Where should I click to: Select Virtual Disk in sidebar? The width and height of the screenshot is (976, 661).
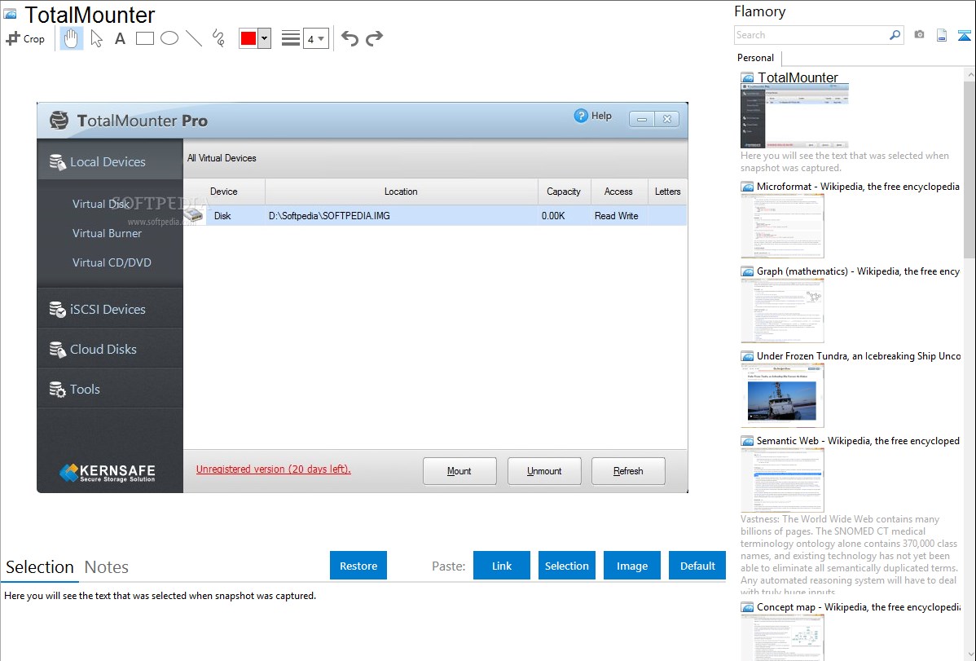point(101,204)
